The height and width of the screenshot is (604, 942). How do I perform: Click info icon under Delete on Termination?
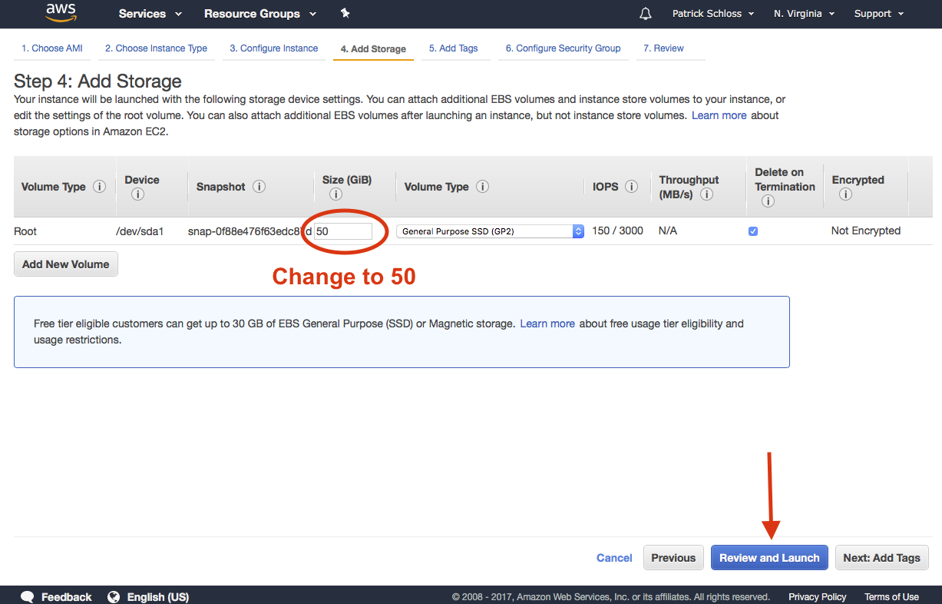tap(768, 201)
